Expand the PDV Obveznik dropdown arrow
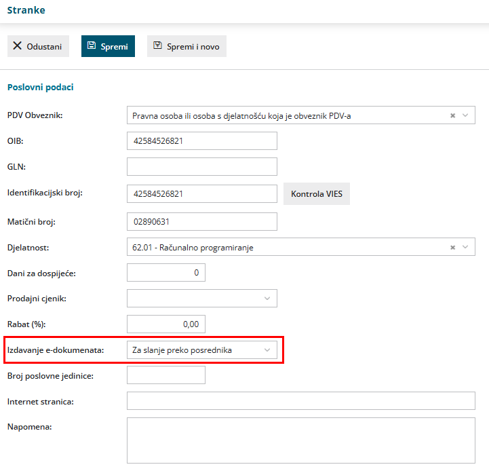489x471 pixels. (x=465, y=115)
